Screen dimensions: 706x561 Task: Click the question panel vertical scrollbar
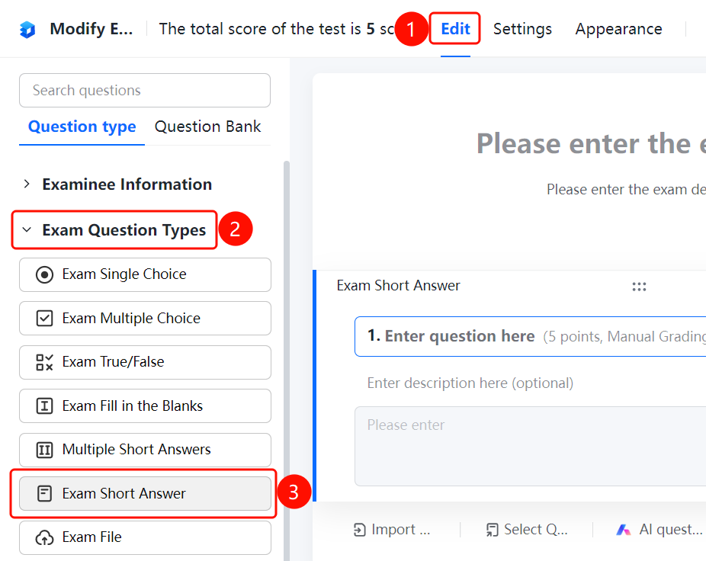287,361
